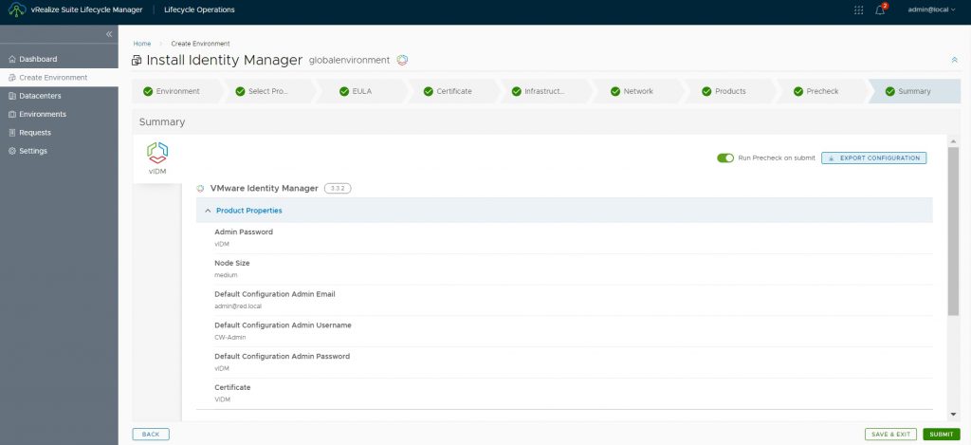
Task: Click the vRealize Suite Lifecycle Manager cloud logo
Action: tap(17, 9)
